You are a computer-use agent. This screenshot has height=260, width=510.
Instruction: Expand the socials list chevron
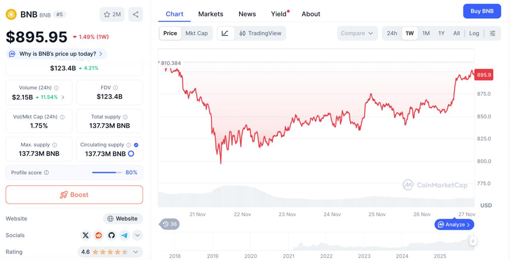pyautogui.click(x=137, y=235)
